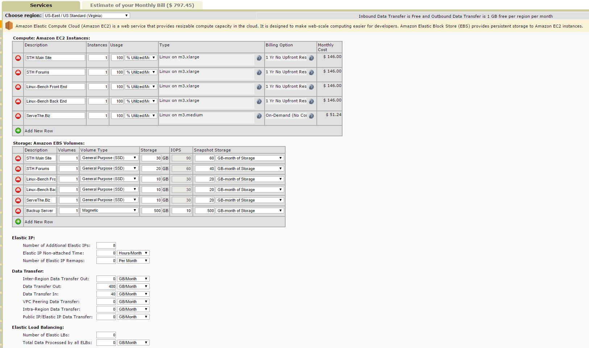The width and height of the screenshot is (589, 348).
Task: Delete the STH Forums EBS volume row
Action: pos(18,169)
